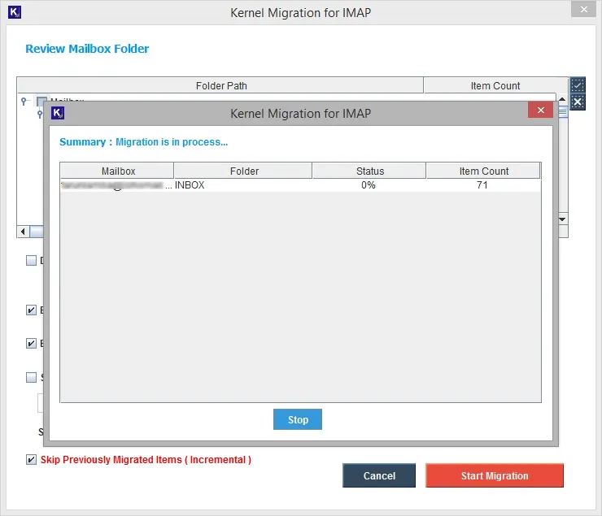This screenshot has height=516, width=602.
Task: Click scroll down arrow of folder list
Action: (562, 219)
